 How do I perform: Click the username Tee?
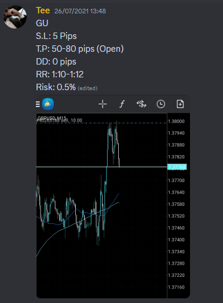(43, 10)
